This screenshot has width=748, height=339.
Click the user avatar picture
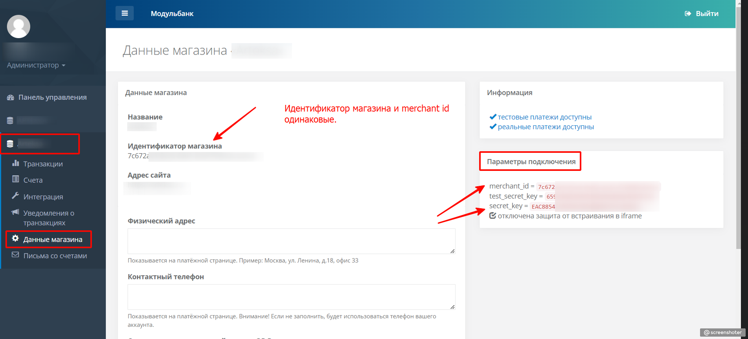[18, 26]
